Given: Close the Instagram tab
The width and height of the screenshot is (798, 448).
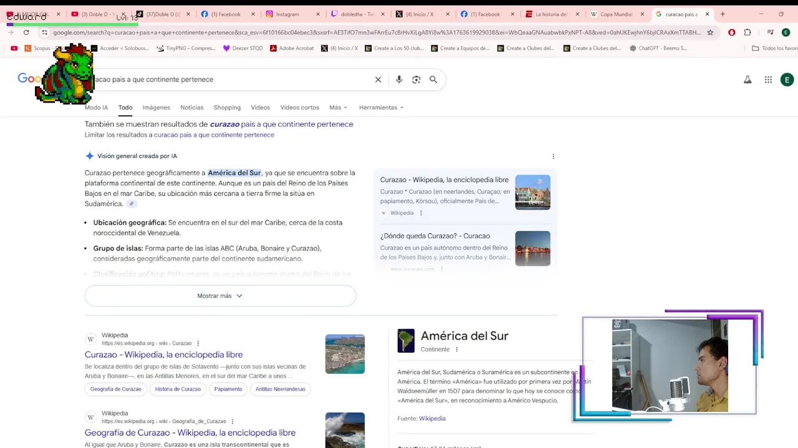Looking at the screenshot, I should (x=318, y=14).
